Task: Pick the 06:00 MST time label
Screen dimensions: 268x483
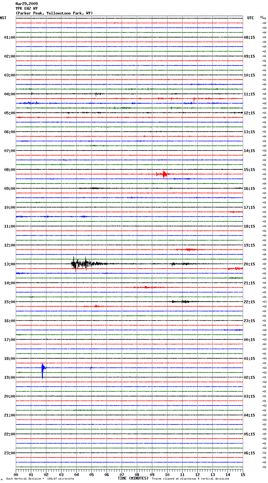Action: point(9,132)
